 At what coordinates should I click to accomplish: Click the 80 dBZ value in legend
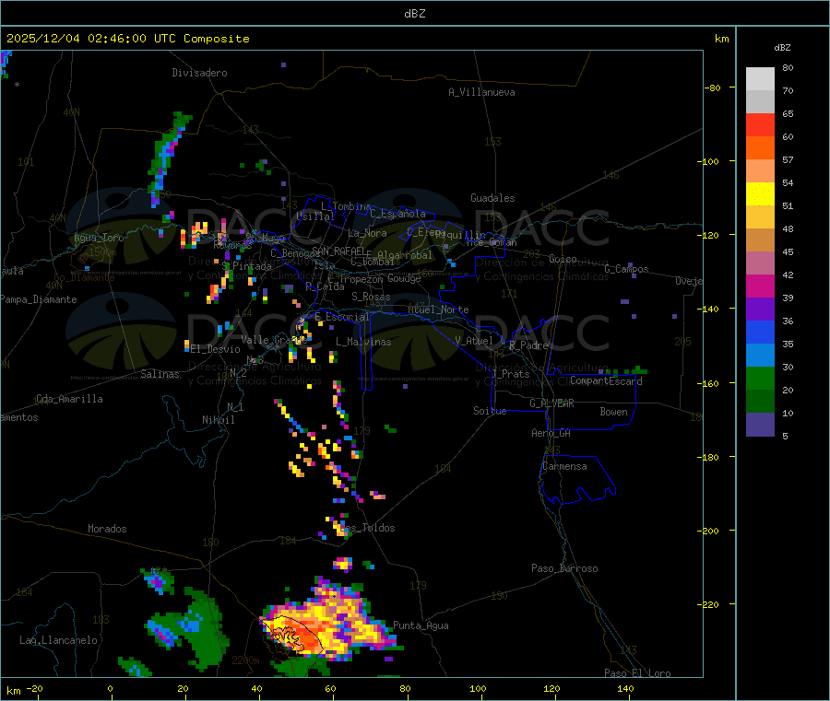coord(788,67)
